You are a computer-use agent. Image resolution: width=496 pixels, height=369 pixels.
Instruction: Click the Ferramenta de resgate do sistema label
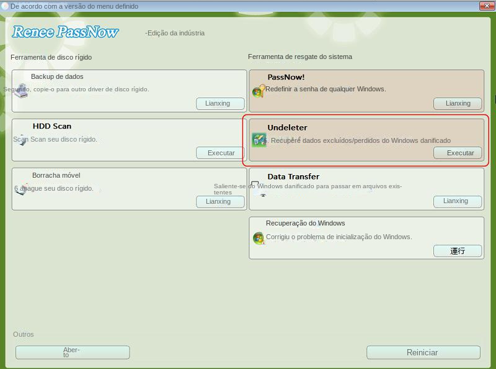tap(300, 57)
